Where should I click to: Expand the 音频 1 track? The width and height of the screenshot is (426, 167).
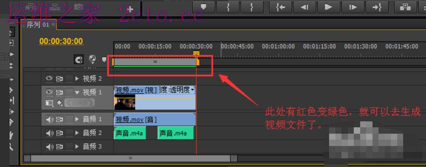[77, 119]
